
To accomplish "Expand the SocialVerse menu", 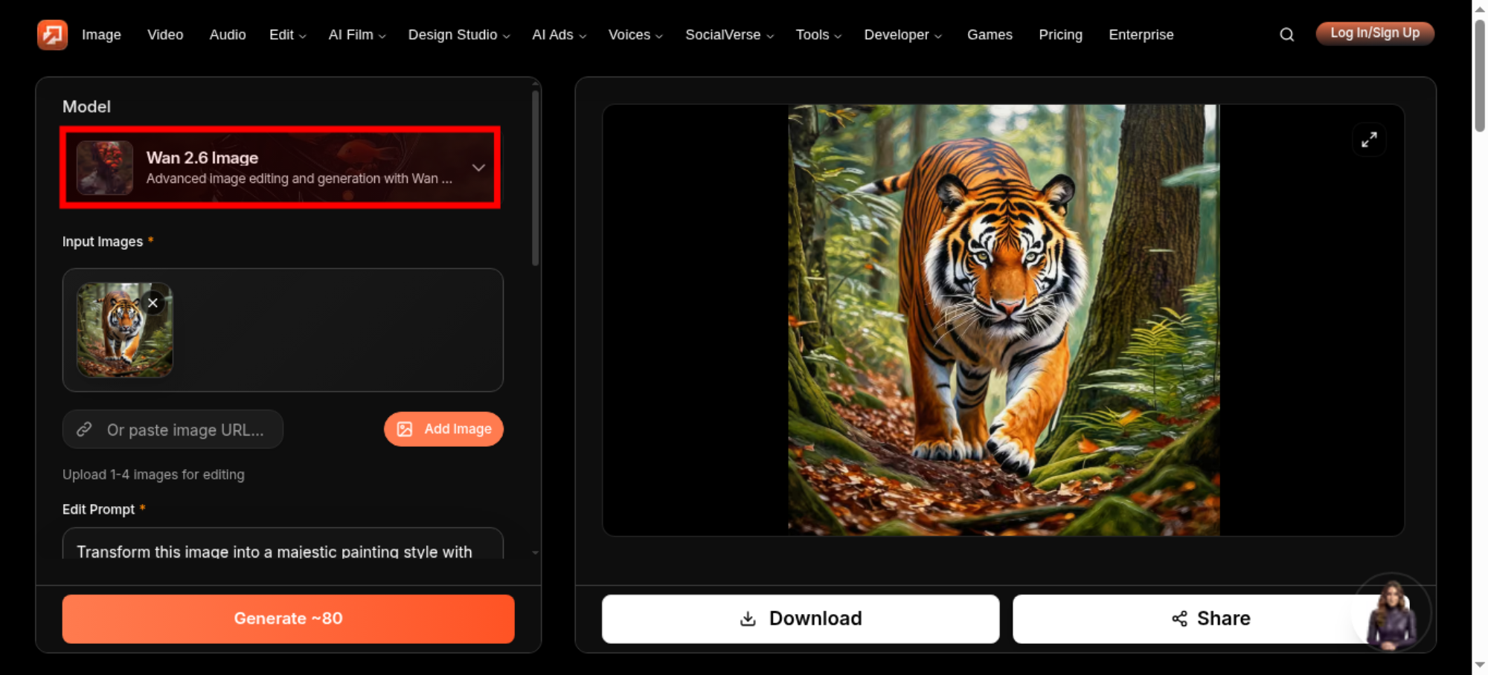I will pyautogui.click(x=729, y=35).
